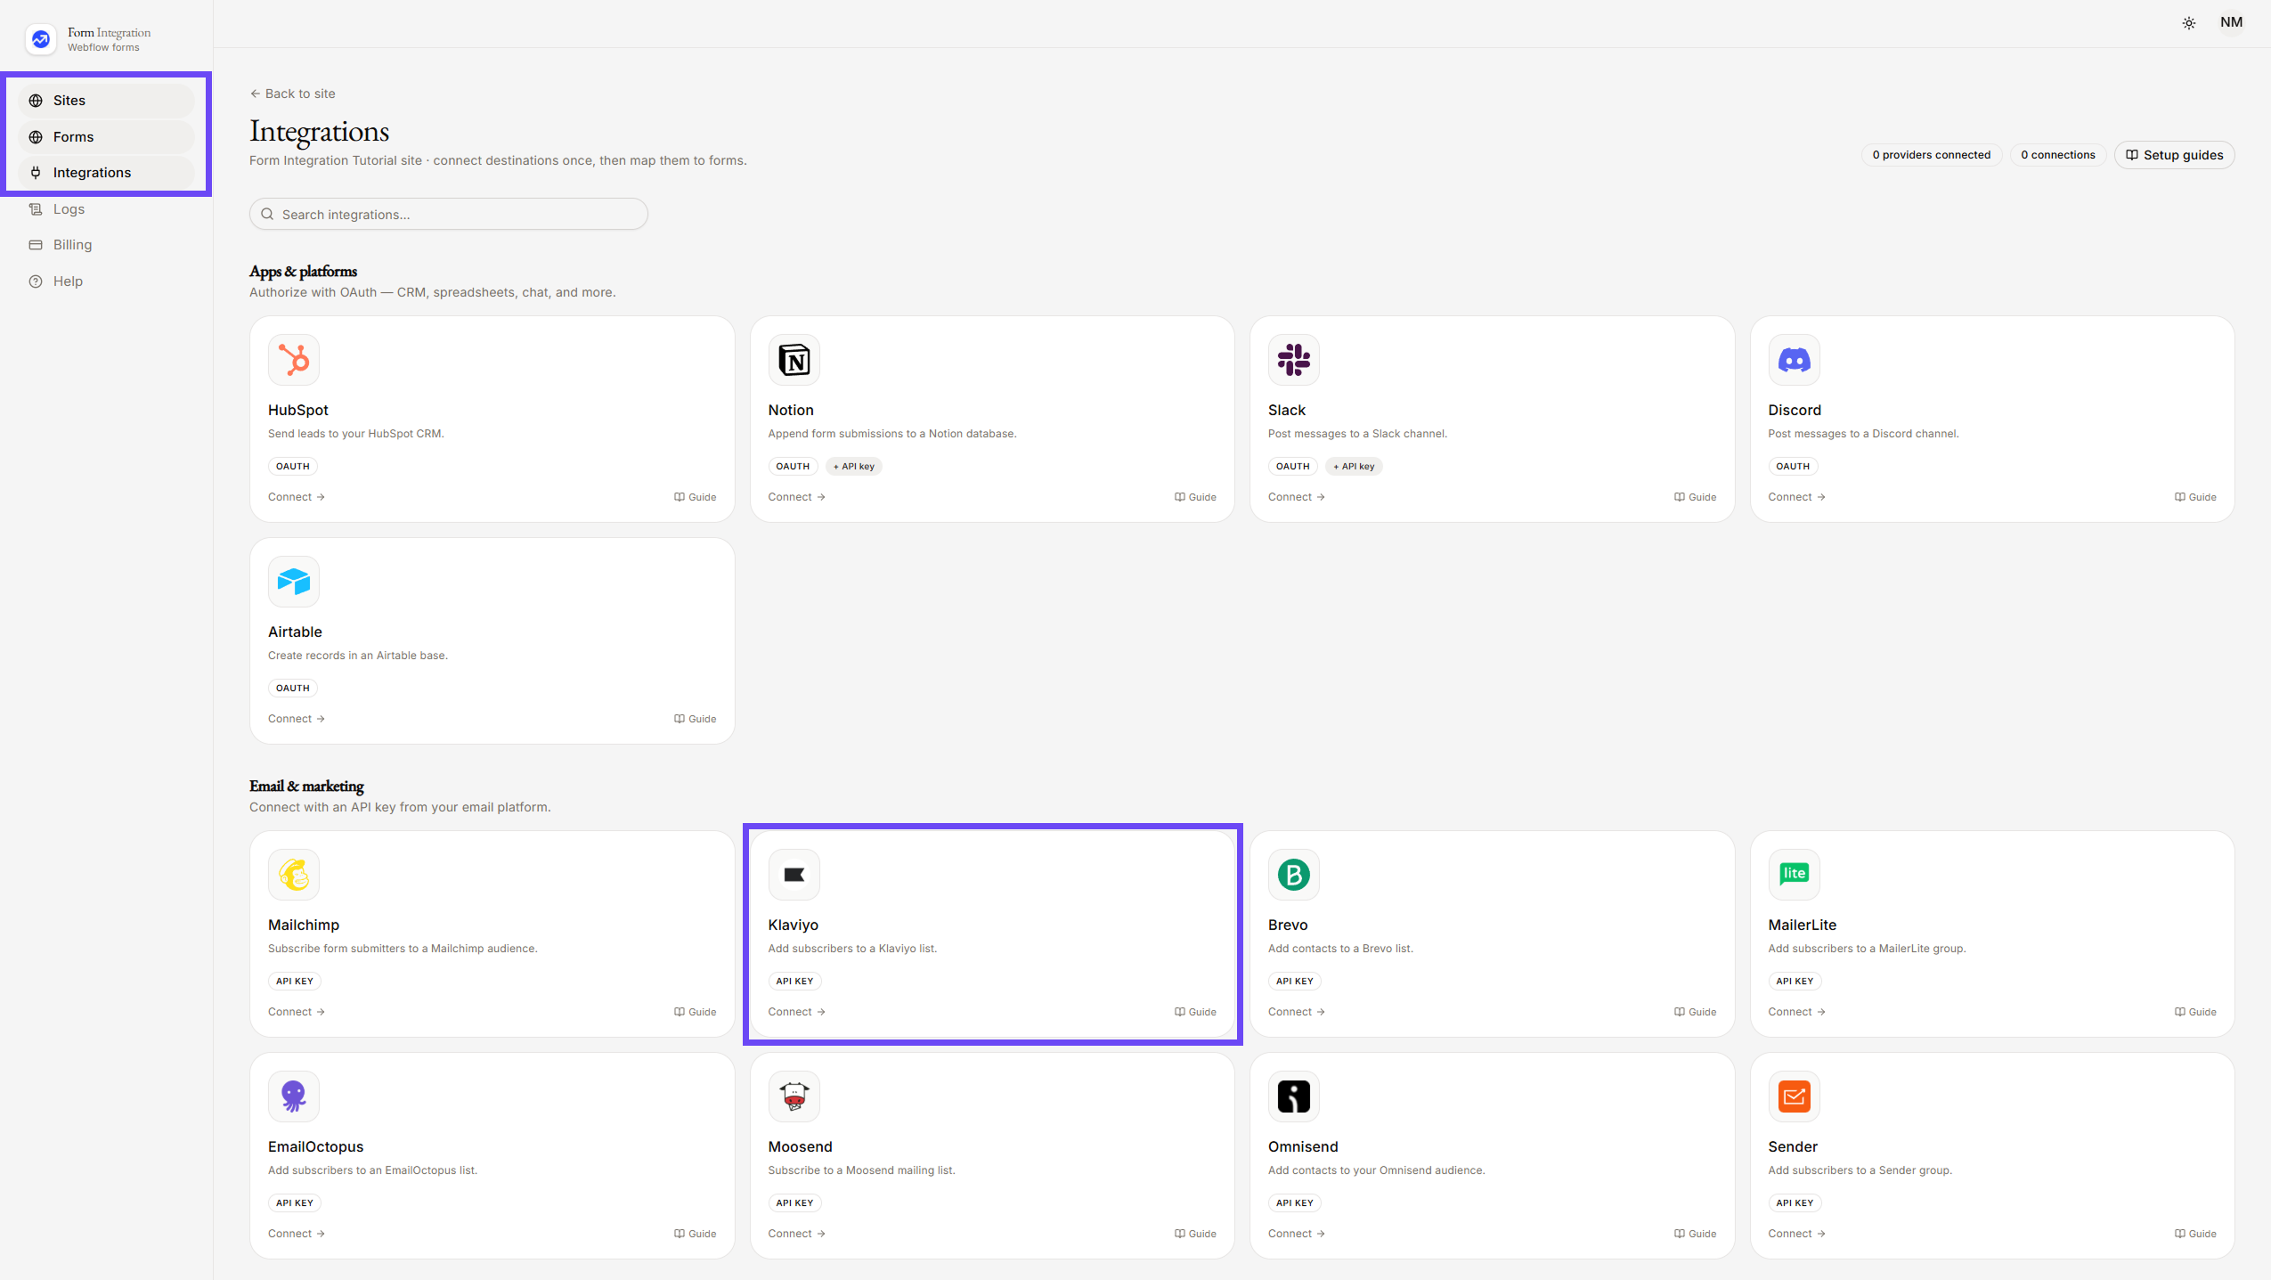
Task: Connect the EmailOctopus integration
Action: (297, 1234)
